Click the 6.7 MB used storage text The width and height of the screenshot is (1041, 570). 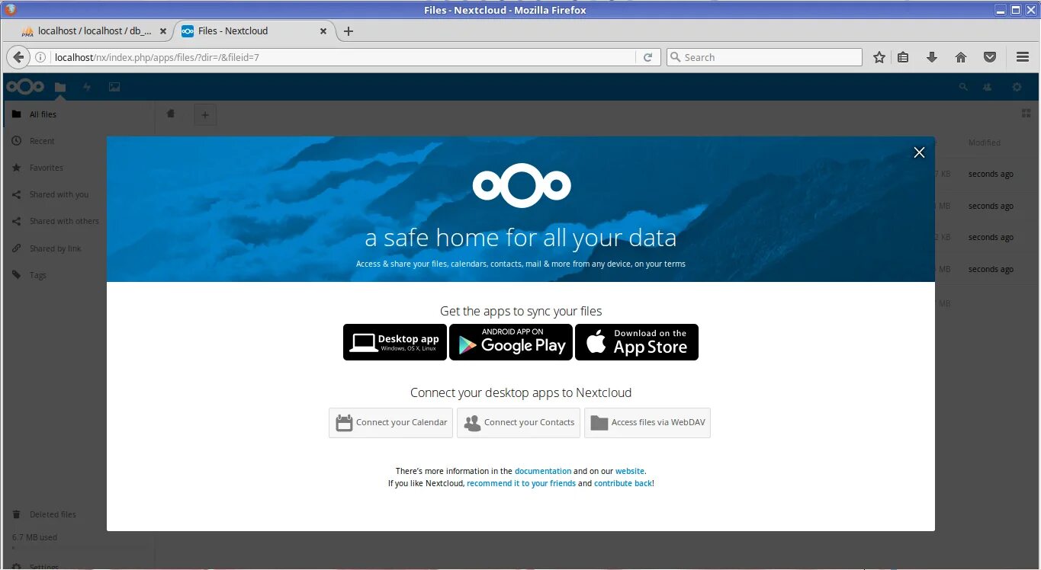click(x=35, y=537)
